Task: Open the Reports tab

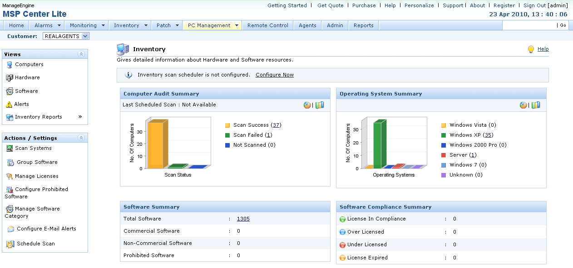Action: pos(363,26)
